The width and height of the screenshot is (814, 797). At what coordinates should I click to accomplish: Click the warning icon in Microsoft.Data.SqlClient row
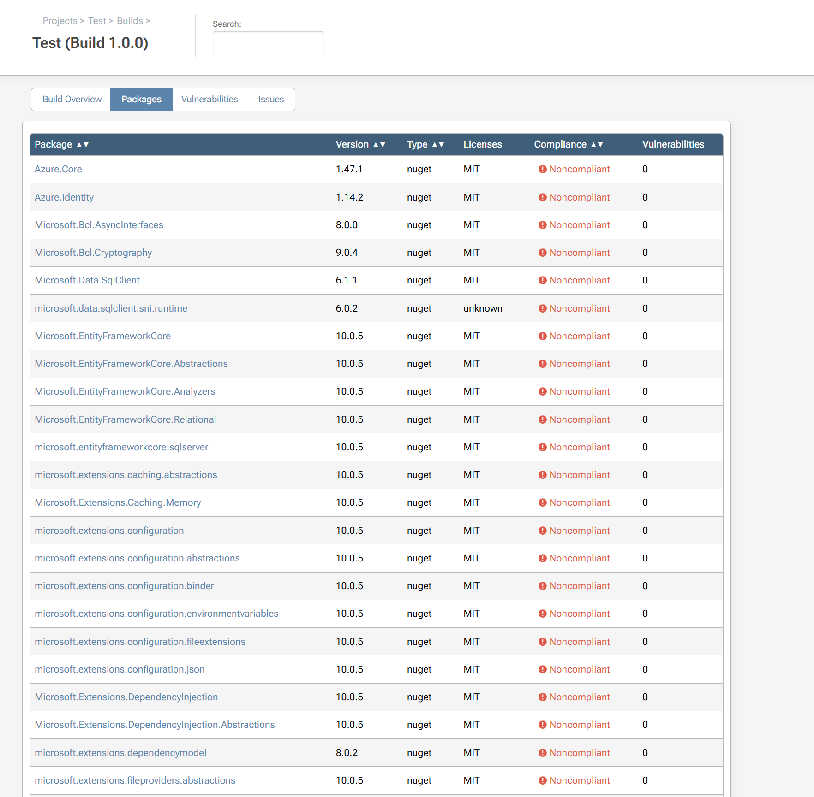point(543,280)
